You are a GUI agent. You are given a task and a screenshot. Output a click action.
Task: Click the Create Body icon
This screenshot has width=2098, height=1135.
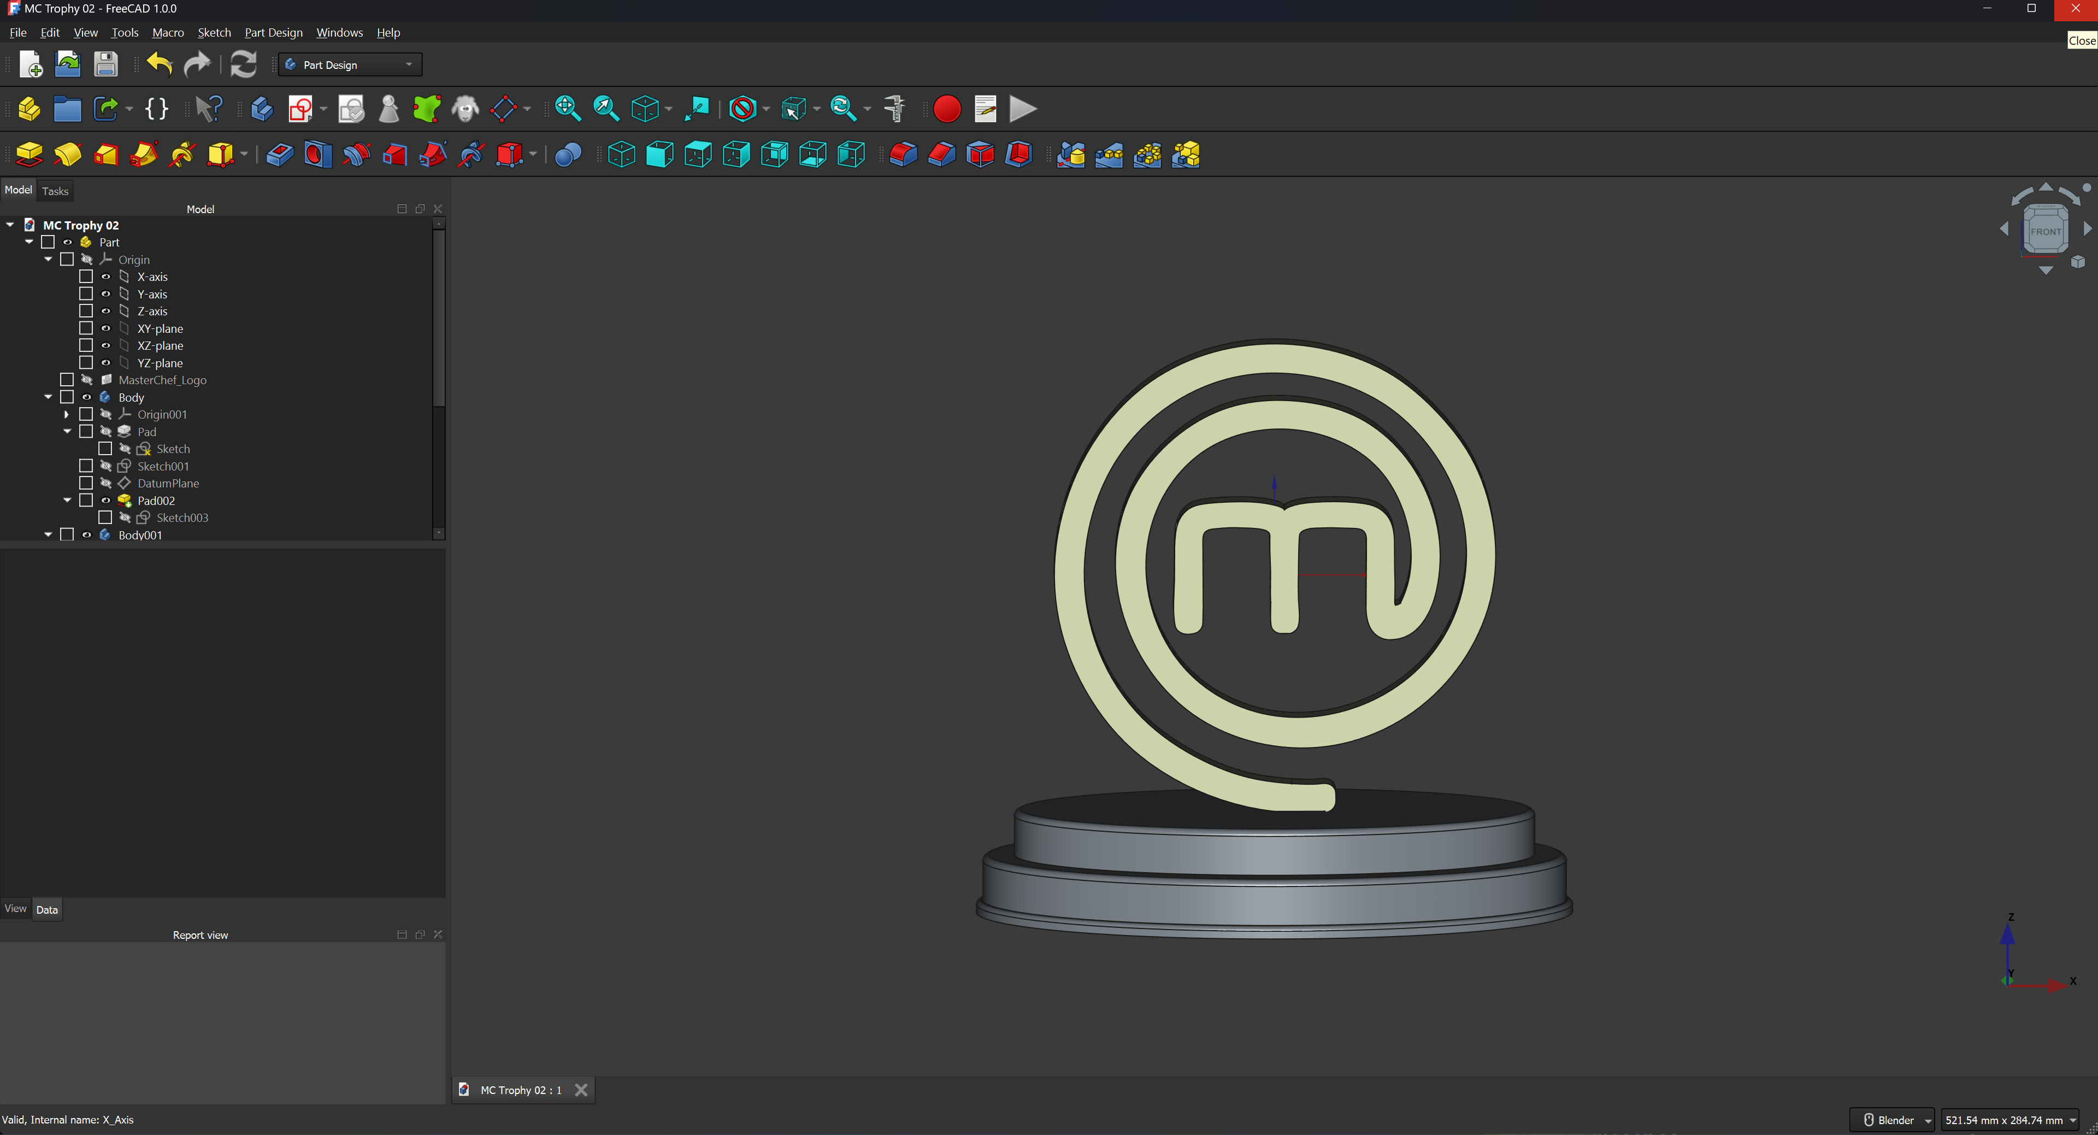[262, 108]
